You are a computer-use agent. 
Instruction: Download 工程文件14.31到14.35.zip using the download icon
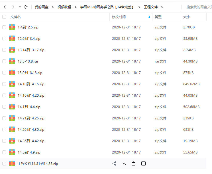click(x=124, y=163)
